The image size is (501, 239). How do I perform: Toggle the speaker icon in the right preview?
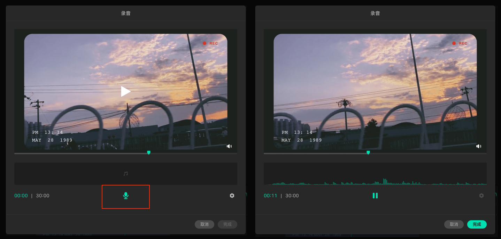pos(479,146)
